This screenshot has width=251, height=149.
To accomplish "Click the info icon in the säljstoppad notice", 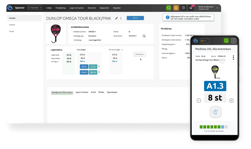I will click(167, 18).
